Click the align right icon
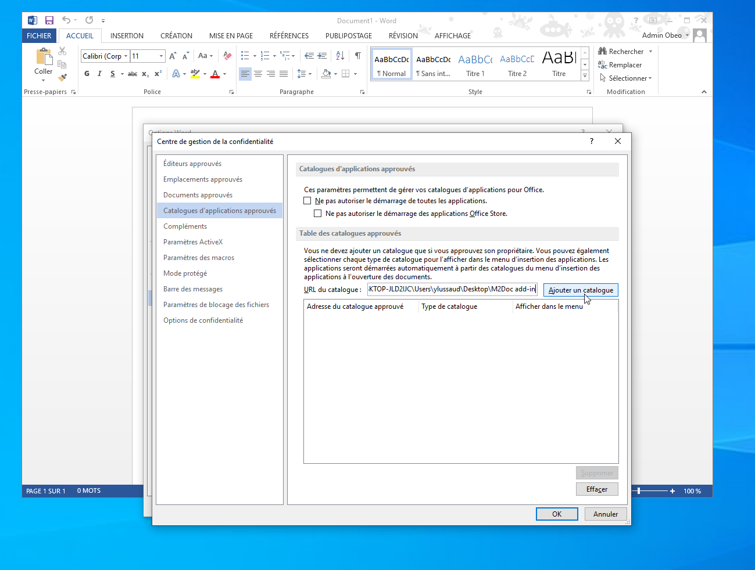Screen dimensions: 755x570 (271, 74)
